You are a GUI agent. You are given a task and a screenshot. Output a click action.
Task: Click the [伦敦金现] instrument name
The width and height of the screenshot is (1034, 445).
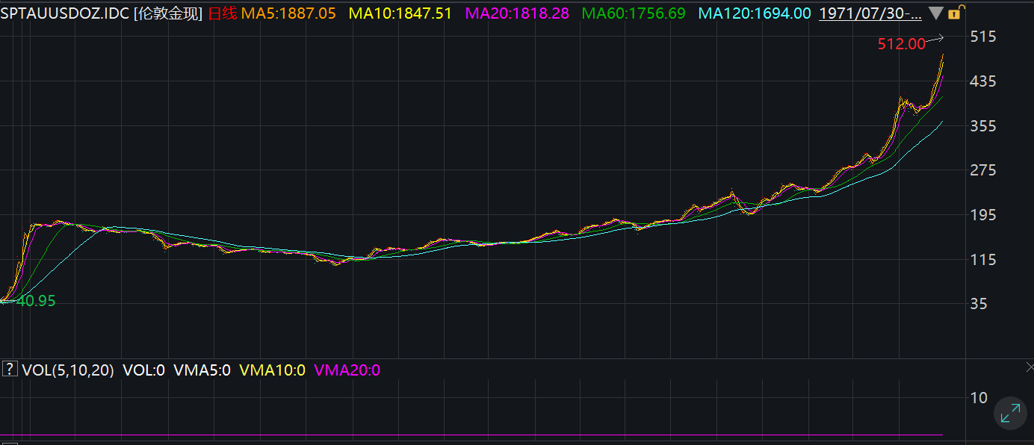point(167,13)
